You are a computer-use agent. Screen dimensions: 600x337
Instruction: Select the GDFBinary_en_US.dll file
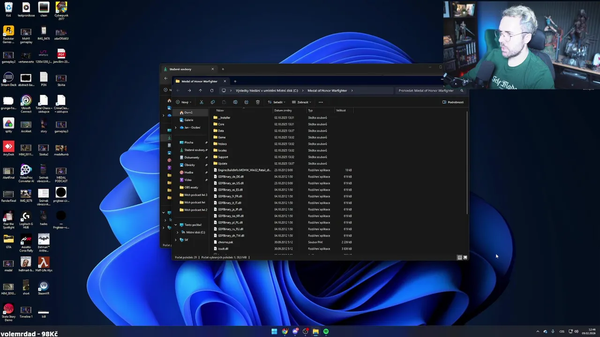tap(283, 183)
